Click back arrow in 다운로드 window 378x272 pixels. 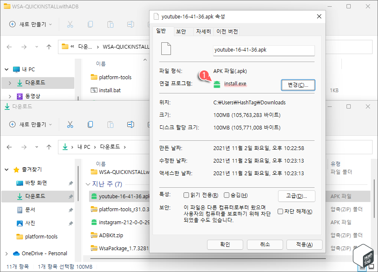click(9, 147)
